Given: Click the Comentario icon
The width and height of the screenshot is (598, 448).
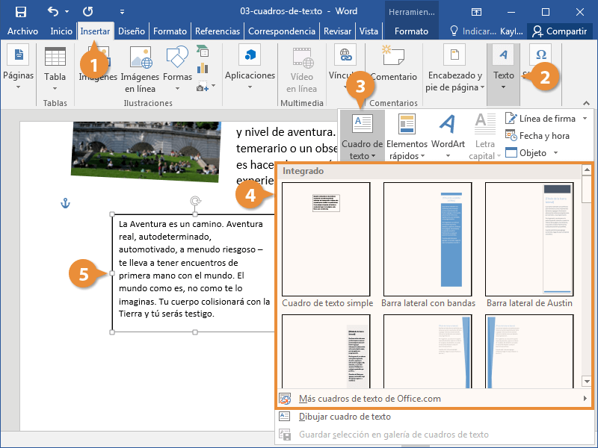Looking at the screenshot, I should pos(393,55).
